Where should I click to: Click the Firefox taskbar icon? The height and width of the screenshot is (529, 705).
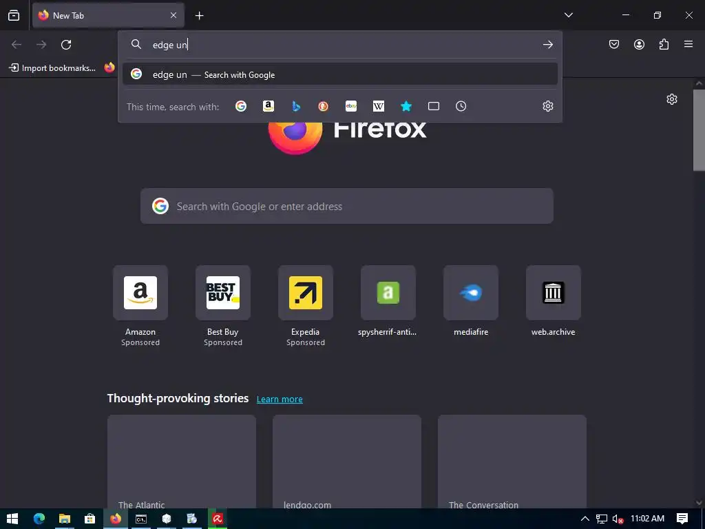(116, 519)
